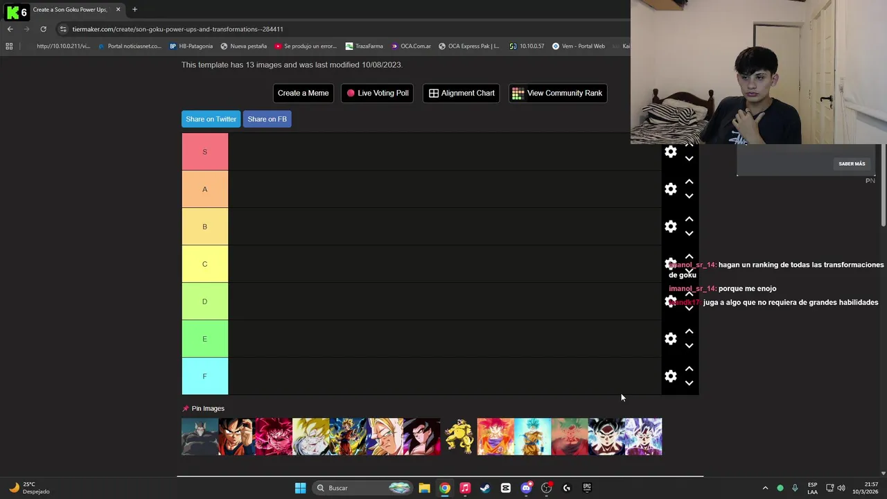Open Steam from the taskbar

point(485,488)
